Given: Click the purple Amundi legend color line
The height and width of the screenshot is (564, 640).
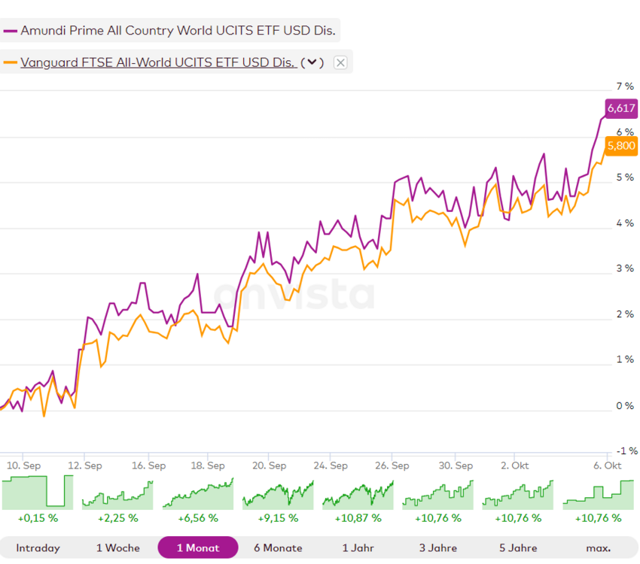Looking at the screenshot, I should pos(10,31).
